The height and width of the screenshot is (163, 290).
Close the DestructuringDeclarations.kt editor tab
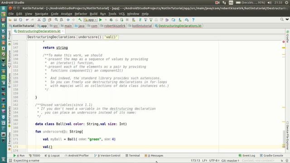click(x=63, y=31)
